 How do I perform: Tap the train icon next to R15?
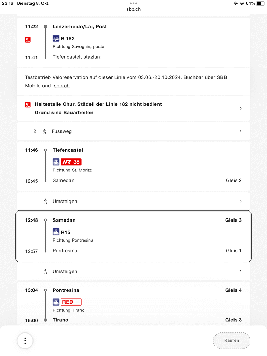[56, 232]
